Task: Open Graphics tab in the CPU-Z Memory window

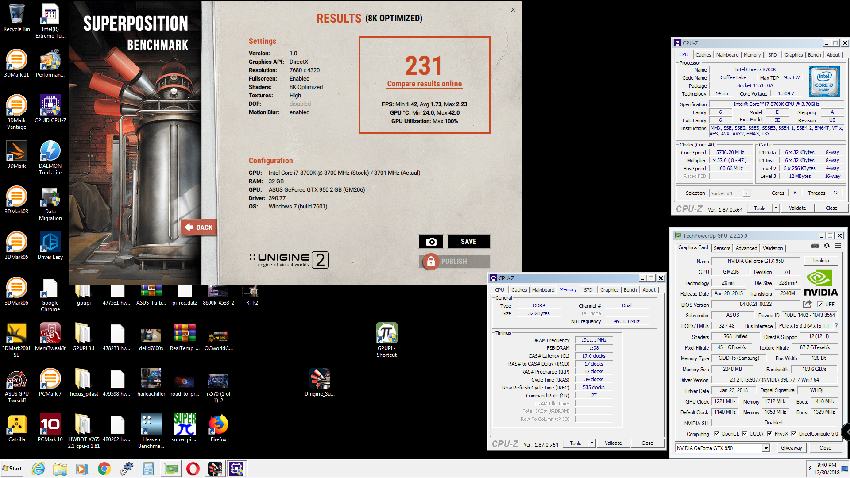Action: click(609, 290)
